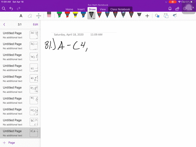The width and height of the screenshot is (196, 147).
Task: Tap the red screen recording indicator
Action: point(173,2)
